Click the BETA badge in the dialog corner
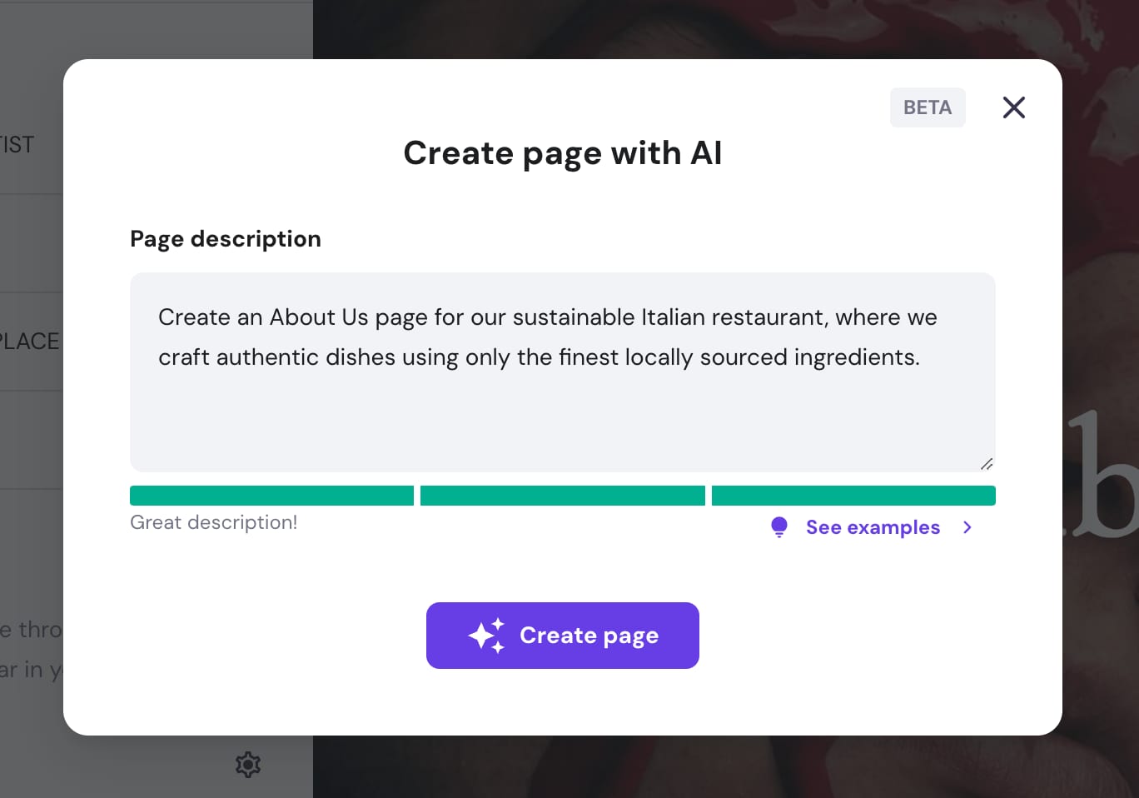Viewport: 1139px width, 798px height. coord(928,107)
